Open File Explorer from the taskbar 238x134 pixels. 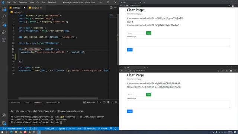tap(16, 132)
